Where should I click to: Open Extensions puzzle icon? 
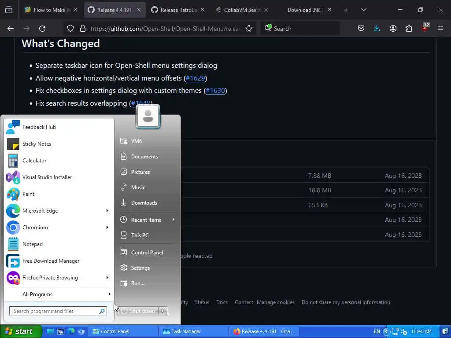tap(409, 29)
